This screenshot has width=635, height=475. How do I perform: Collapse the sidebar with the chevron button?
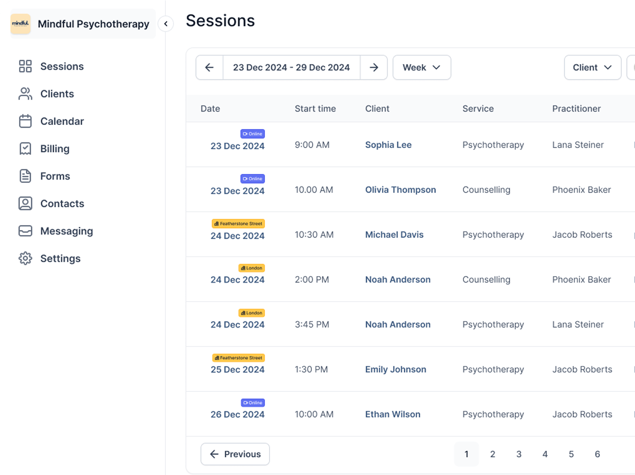(166, 24)
